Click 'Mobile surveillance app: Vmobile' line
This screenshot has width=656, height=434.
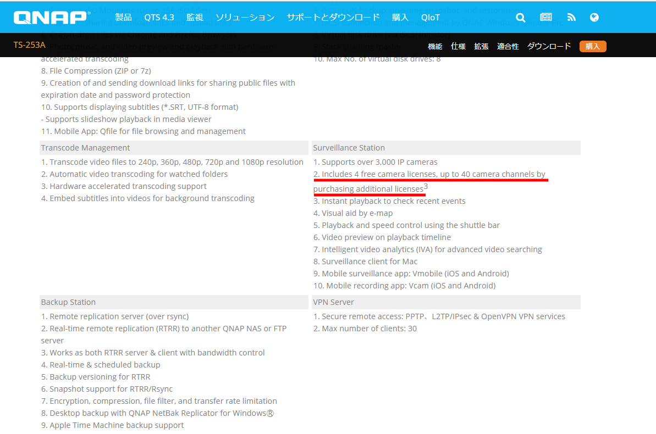tap(411, 274)
